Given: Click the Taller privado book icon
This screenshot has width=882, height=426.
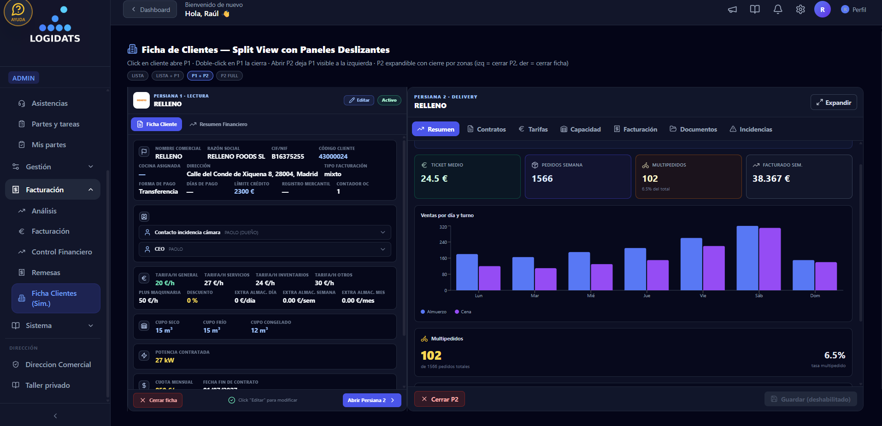Looking at the screenshot, I should click(x=16, y=385).
